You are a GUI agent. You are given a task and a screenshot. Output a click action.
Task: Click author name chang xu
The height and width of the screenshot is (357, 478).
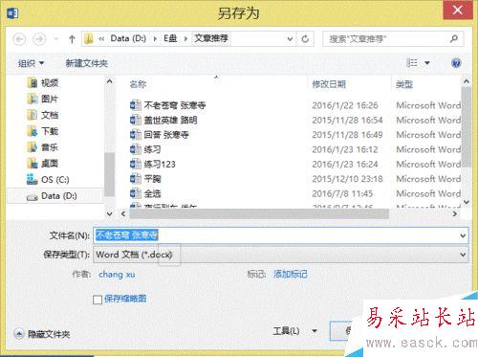pos(117,274)
